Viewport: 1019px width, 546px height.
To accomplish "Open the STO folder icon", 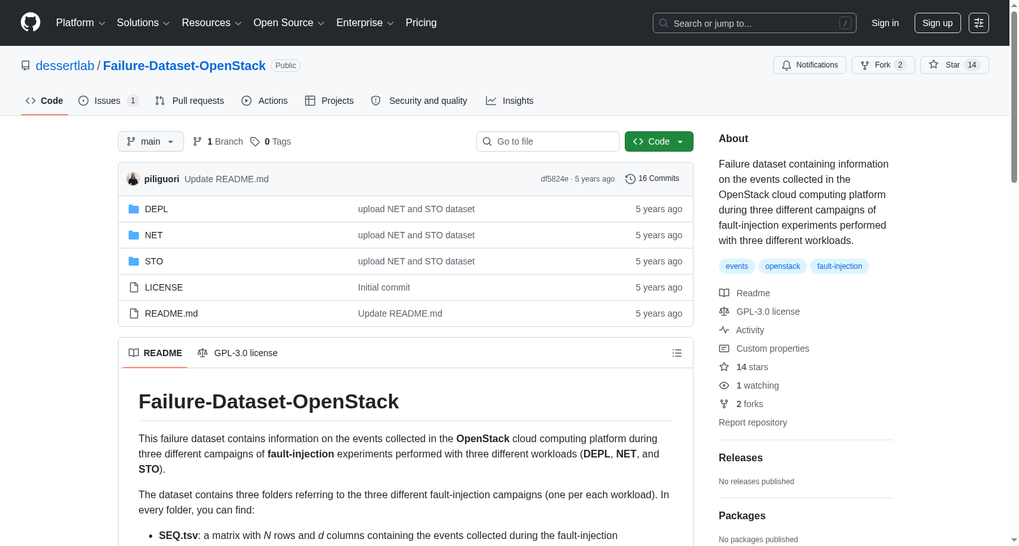I will (134, 261).
